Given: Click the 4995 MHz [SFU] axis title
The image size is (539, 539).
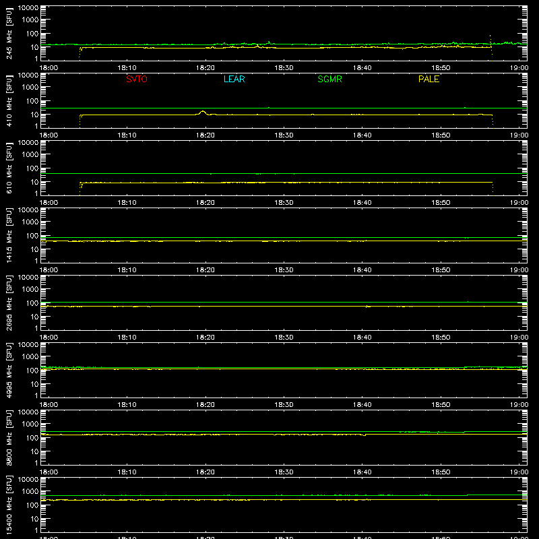Looking at the screenshot, I should [x=9, y=370].
